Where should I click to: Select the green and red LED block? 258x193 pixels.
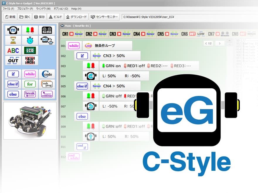[x=30, y=30]
